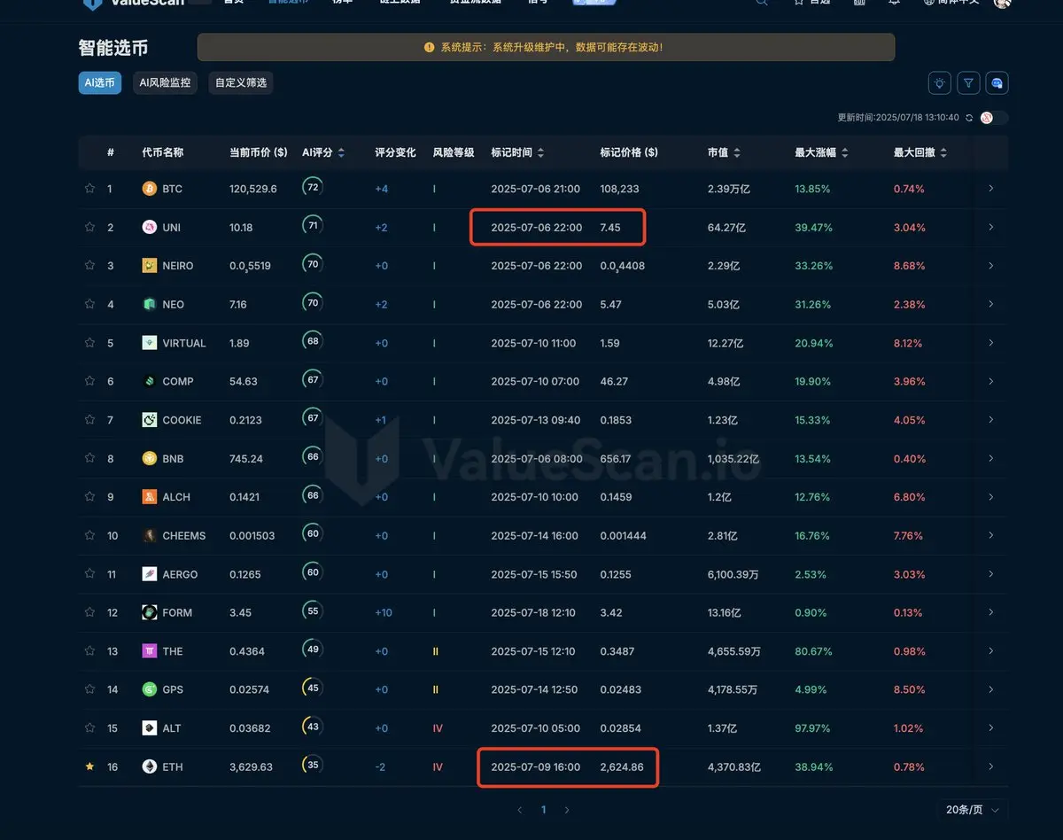
Task: Click the COOKIE token name
Action: (182, 420)
